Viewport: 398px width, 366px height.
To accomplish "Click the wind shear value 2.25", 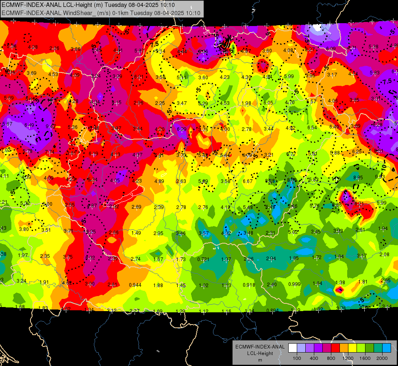I will tap(160, 103).
